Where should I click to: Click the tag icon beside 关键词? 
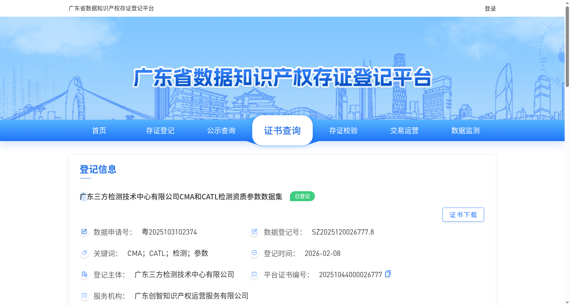[x=84, y=253]
